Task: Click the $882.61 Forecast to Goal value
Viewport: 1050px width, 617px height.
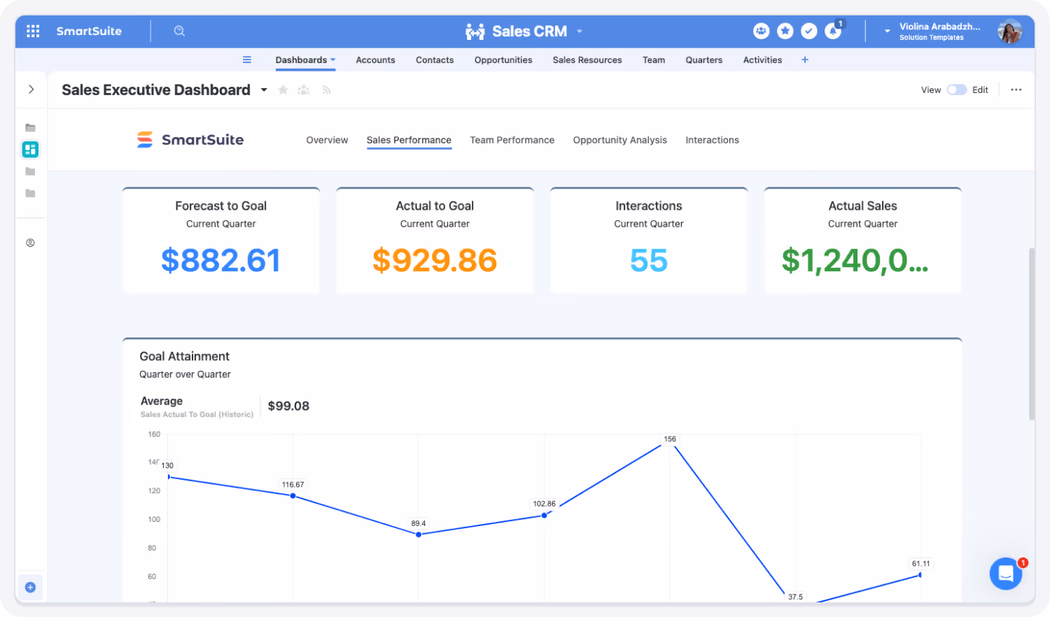Action: [221, 260]
